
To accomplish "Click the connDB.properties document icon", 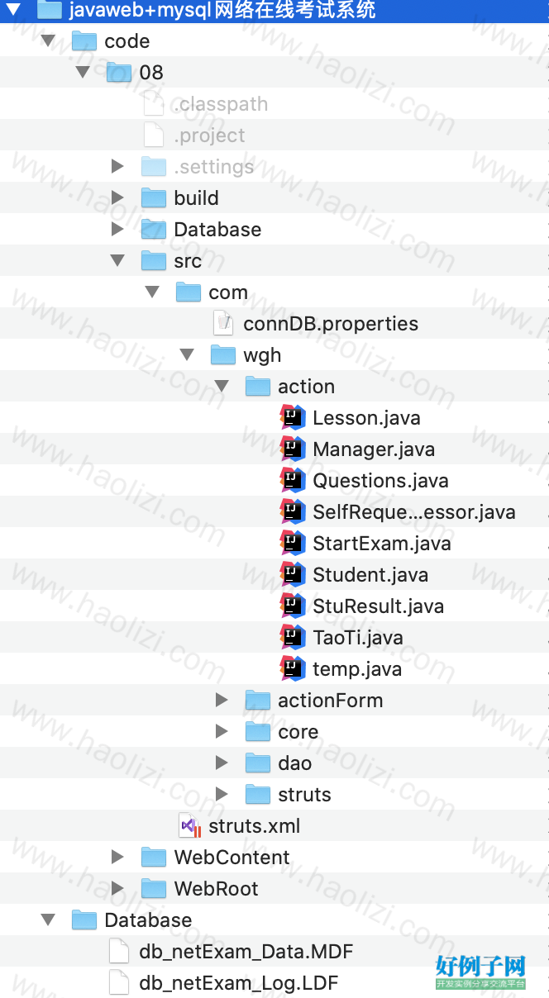I will [223, 323].
